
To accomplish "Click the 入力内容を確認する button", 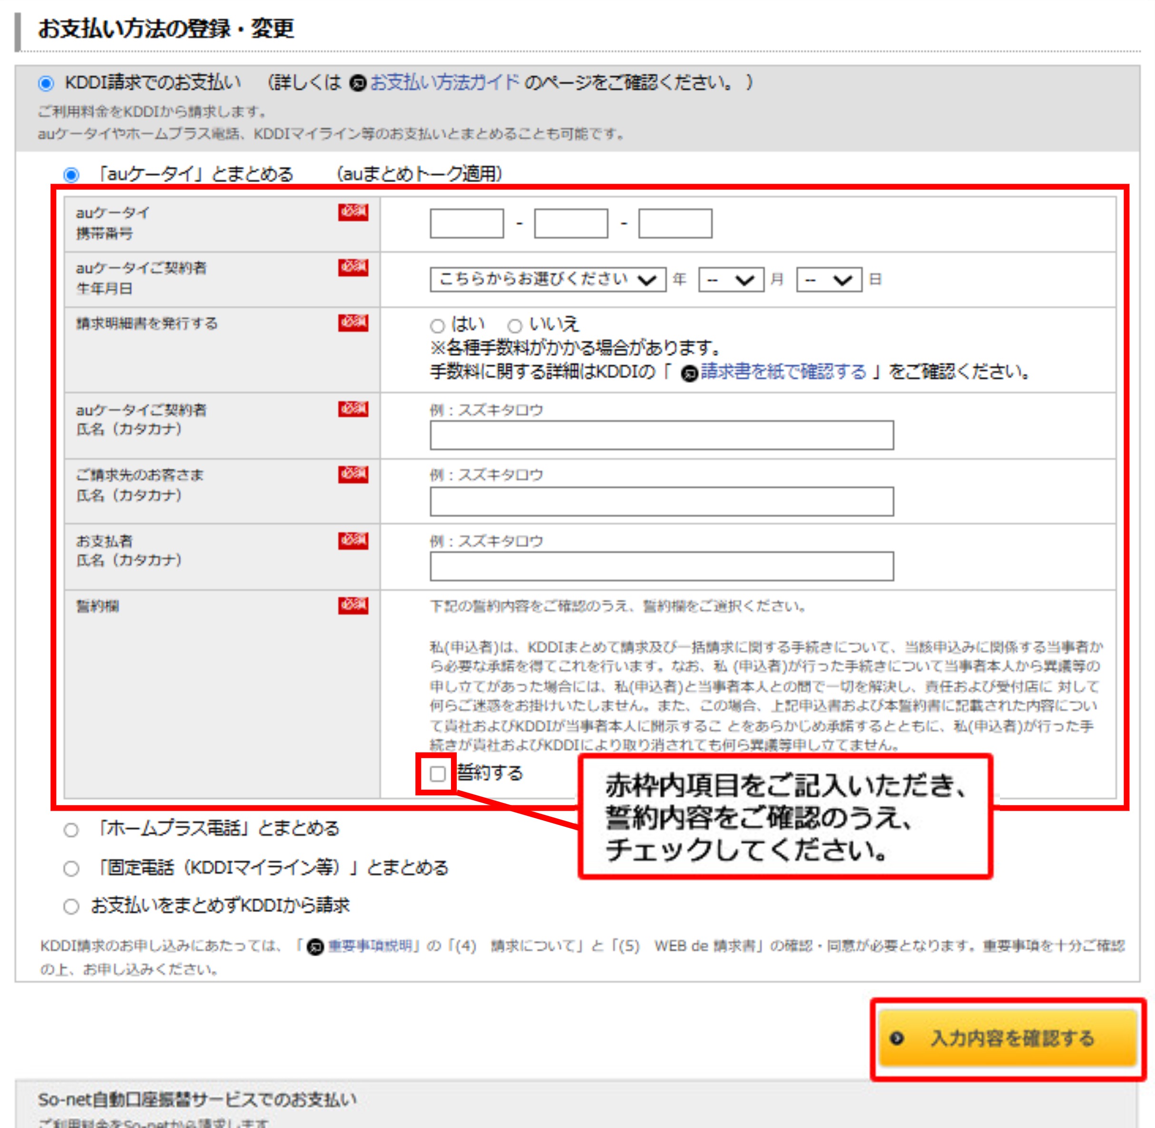I will 1008,1039.
